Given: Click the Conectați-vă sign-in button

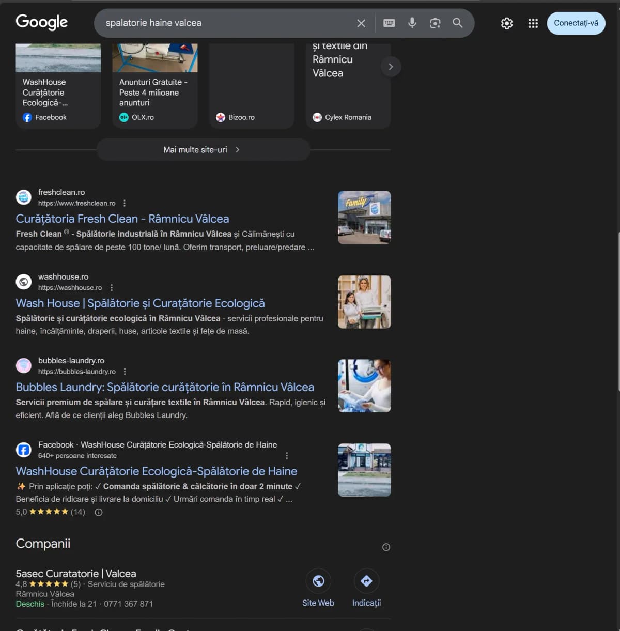Looking at the screenshot, I should (x=576, y=23).
